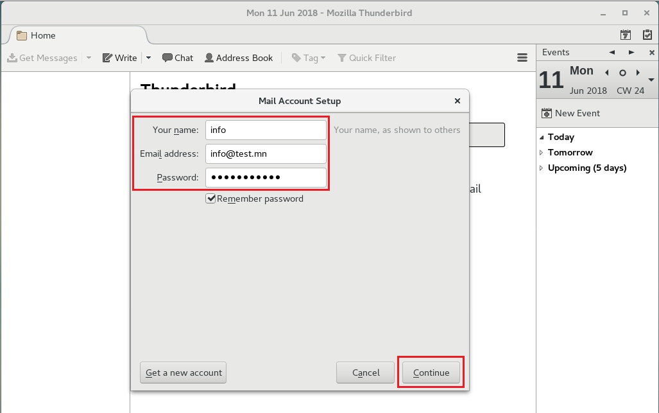This screenshot has width=659, height=413.
Task: Click the Get Messages toolbar button
Action: [42, 58]
